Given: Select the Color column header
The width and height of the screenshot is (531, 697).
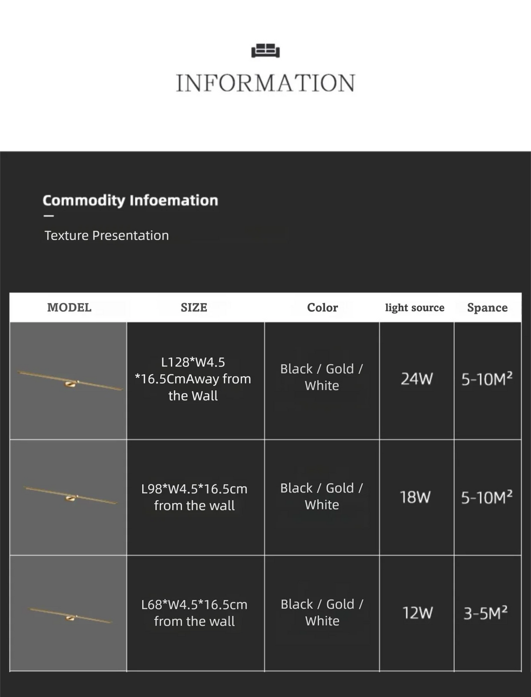Looking at the screenshot, I should [322, 307].
